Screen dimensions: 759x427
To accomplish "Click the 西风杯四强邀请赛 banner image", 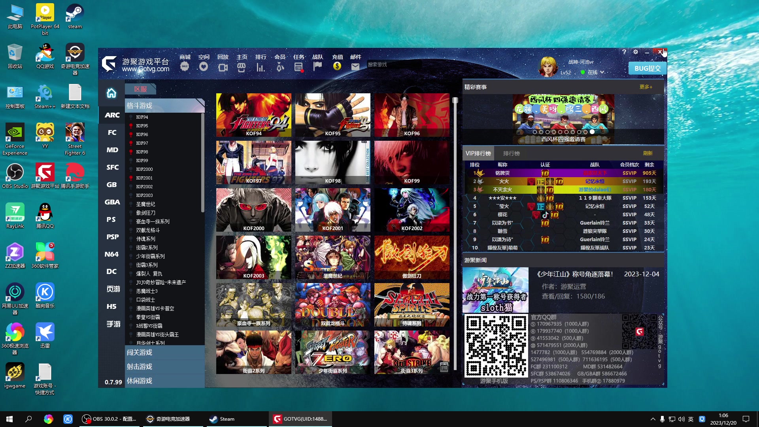I will tap(563, 119).
